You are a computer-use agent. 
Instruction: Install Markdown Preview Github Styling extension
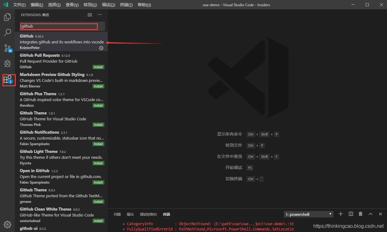coord(98,86)
